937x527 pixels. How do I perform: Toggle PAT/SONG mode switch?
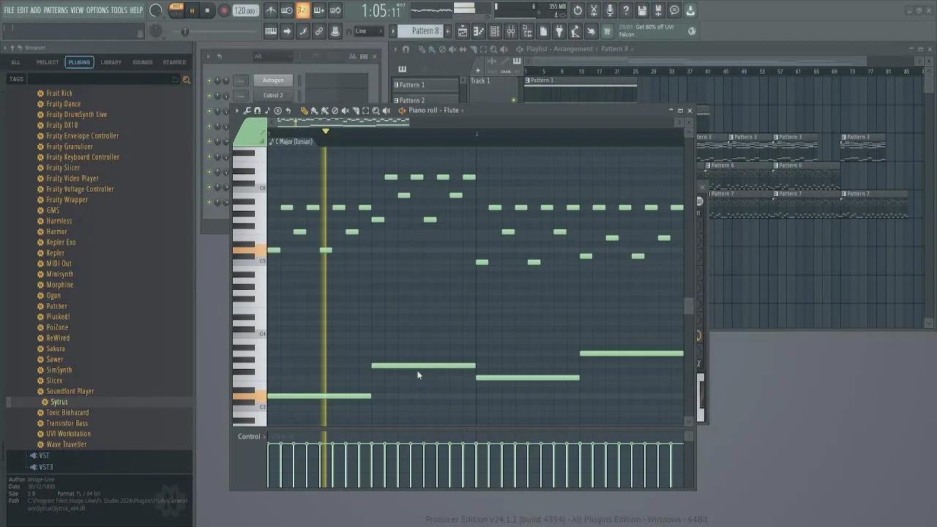tap(176, 10)
